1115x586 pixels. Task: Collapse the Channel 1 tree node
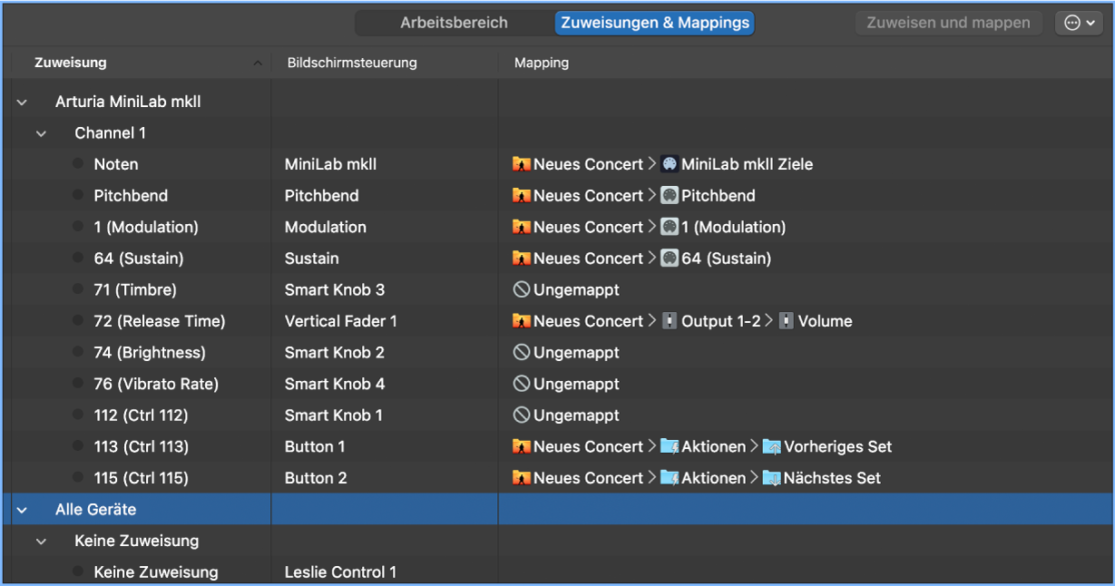click(41, 132)
